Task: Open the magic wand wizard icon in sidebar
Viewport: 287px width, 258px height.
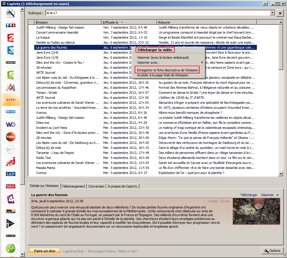Action: [x=10, y=13]
